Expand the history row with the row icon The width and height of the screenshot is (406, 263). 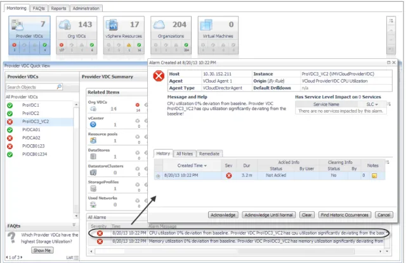coord(158,176)
